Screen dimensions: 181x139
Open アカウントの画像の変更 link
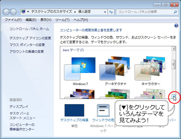click(27, 52)
